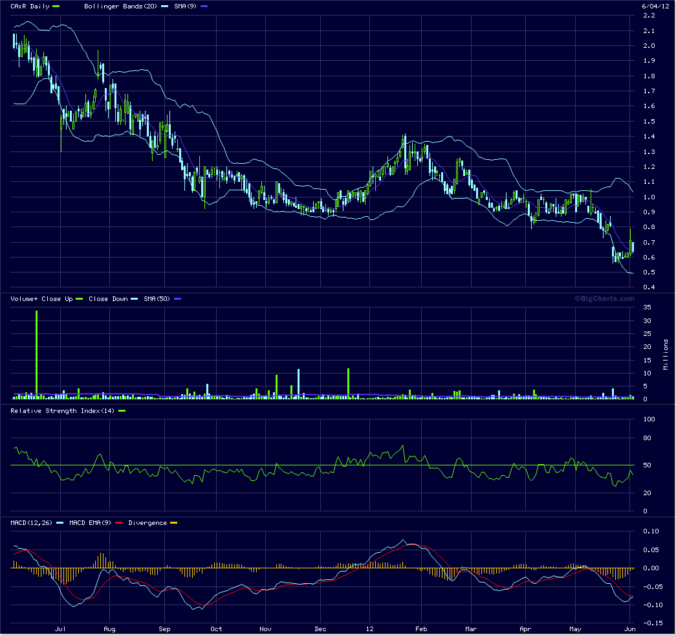Click the "0.00" MACD axis value
This screenshot has height=635, width=676.
click(x=651, y=568)
